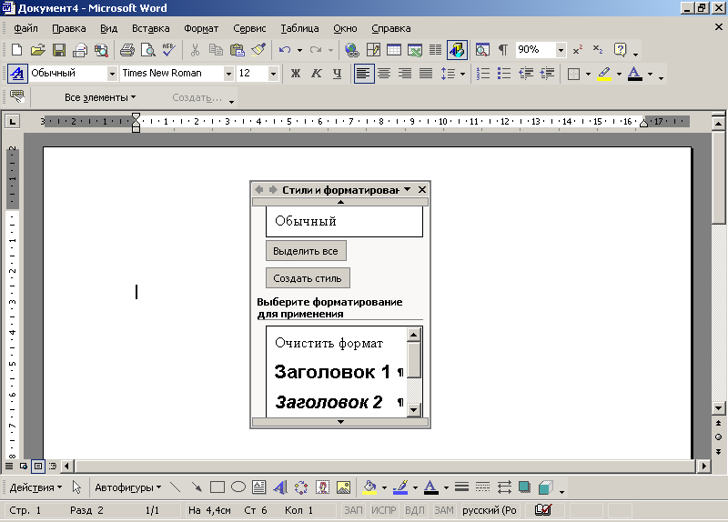Click the Выделить все button

[x=306, y=251]
